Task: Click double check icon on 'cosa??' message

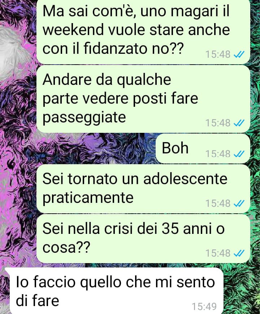Action: pyautogui.click(x=239, y=253)
